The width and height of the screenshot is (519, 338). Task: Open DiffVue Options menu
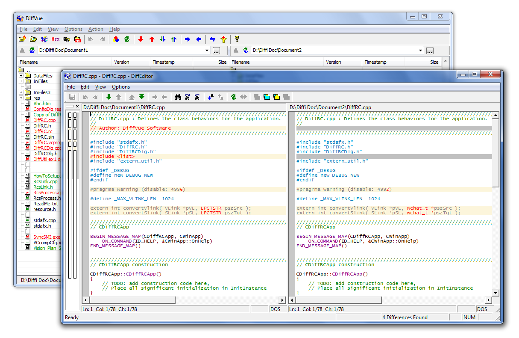click(x=73, y=29)
